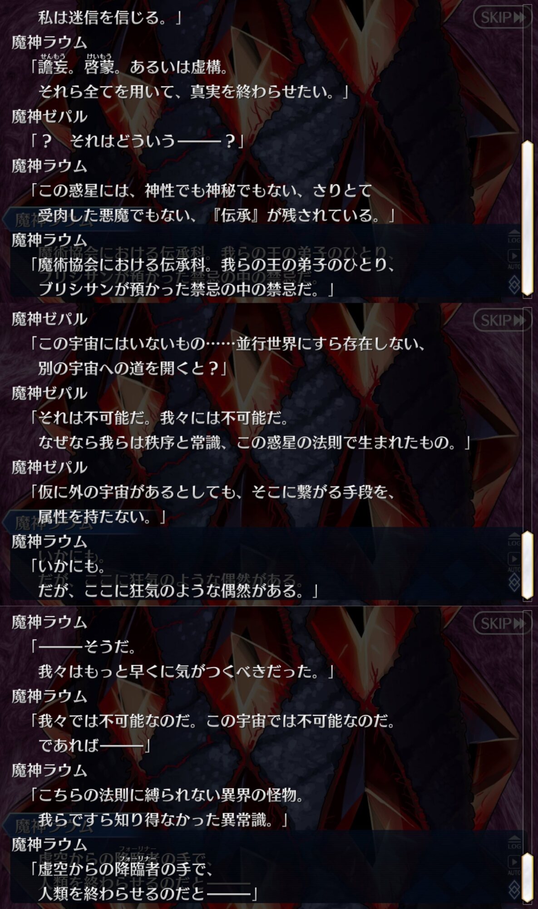Select the line 我らですら知り得なかった異常識
Image resolution: width=538 pixels, height=909 pixels.
tap(163, 819)
